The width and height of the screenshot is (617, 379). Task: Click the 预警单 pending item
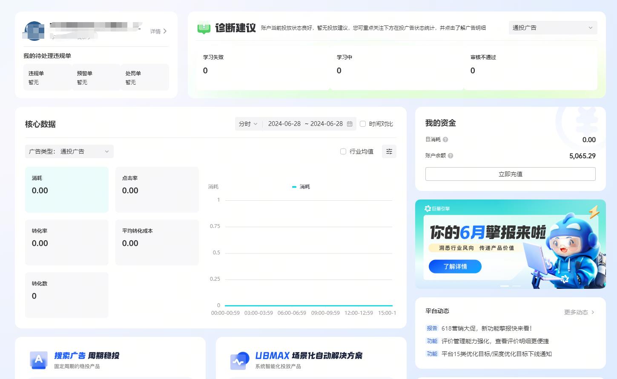96,77
